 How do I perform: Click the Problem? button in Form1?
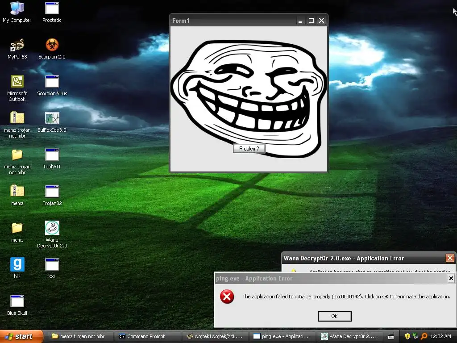pos(249,149)
